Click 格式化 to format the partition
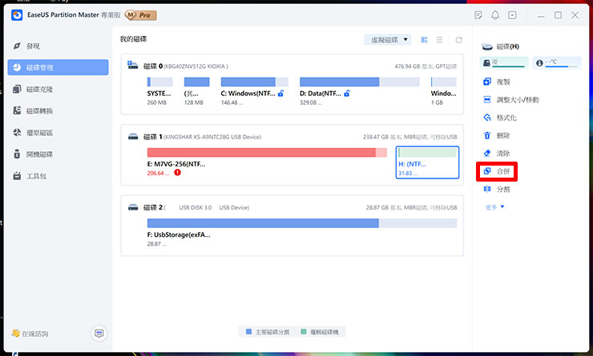 [x=499, y=118]
